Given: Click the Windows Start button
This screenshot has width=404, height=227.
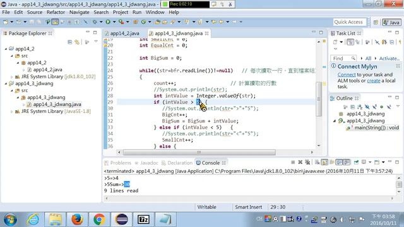Looking at the screenshot, I should pos(10,219).
